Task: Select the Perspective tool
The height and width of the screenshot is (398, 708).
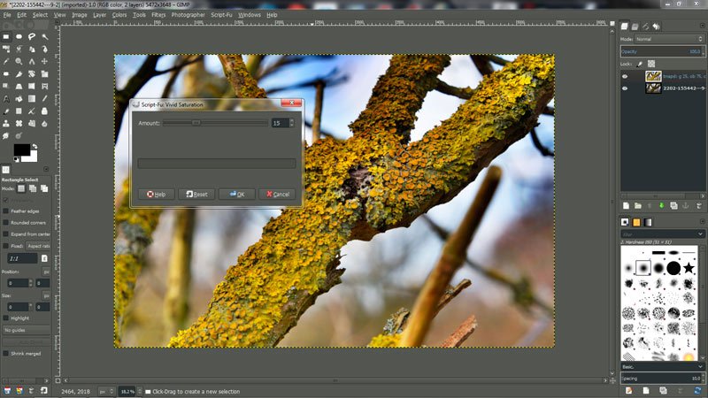Action: point(19,86)
